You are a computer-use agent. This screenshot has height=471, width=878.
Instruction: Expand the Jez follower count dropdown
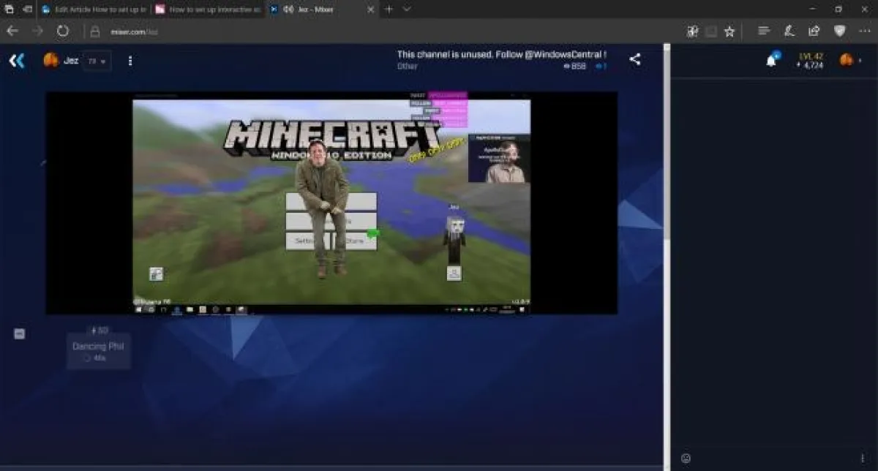(x=97, y=61)
